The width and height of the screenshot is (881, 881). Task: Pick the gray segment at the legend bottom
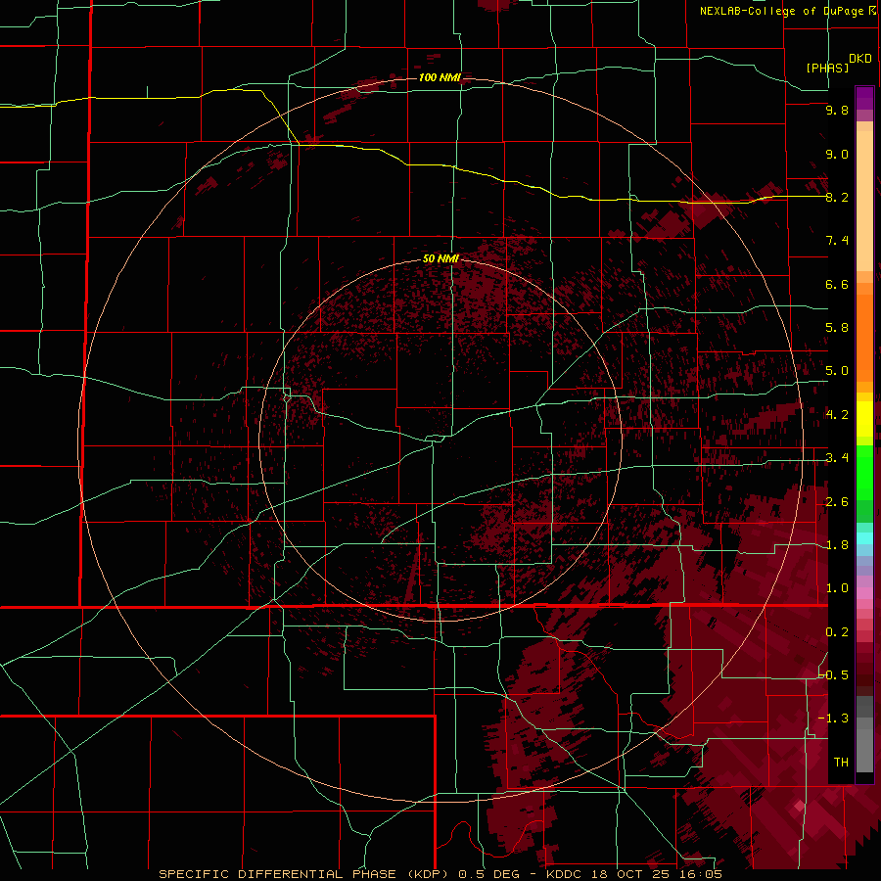[864, 745]
